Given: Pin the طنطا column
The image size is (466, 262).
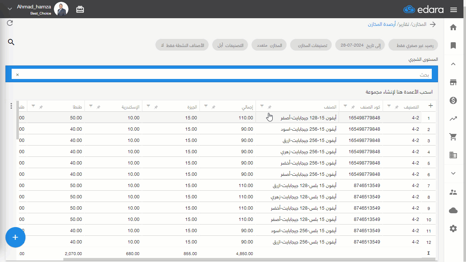Looking at the screenshot, I should pos(41,107).
